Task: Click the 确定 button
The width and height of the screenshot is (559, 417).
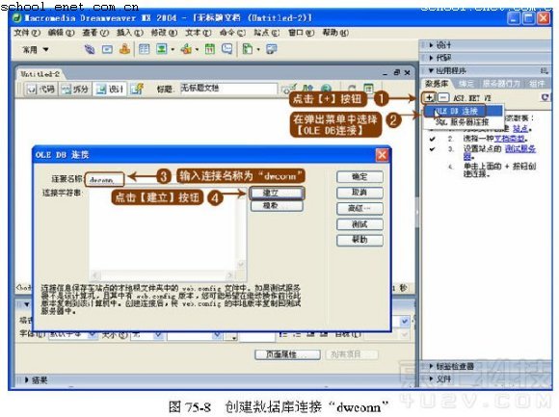Action: click(359, 176)
